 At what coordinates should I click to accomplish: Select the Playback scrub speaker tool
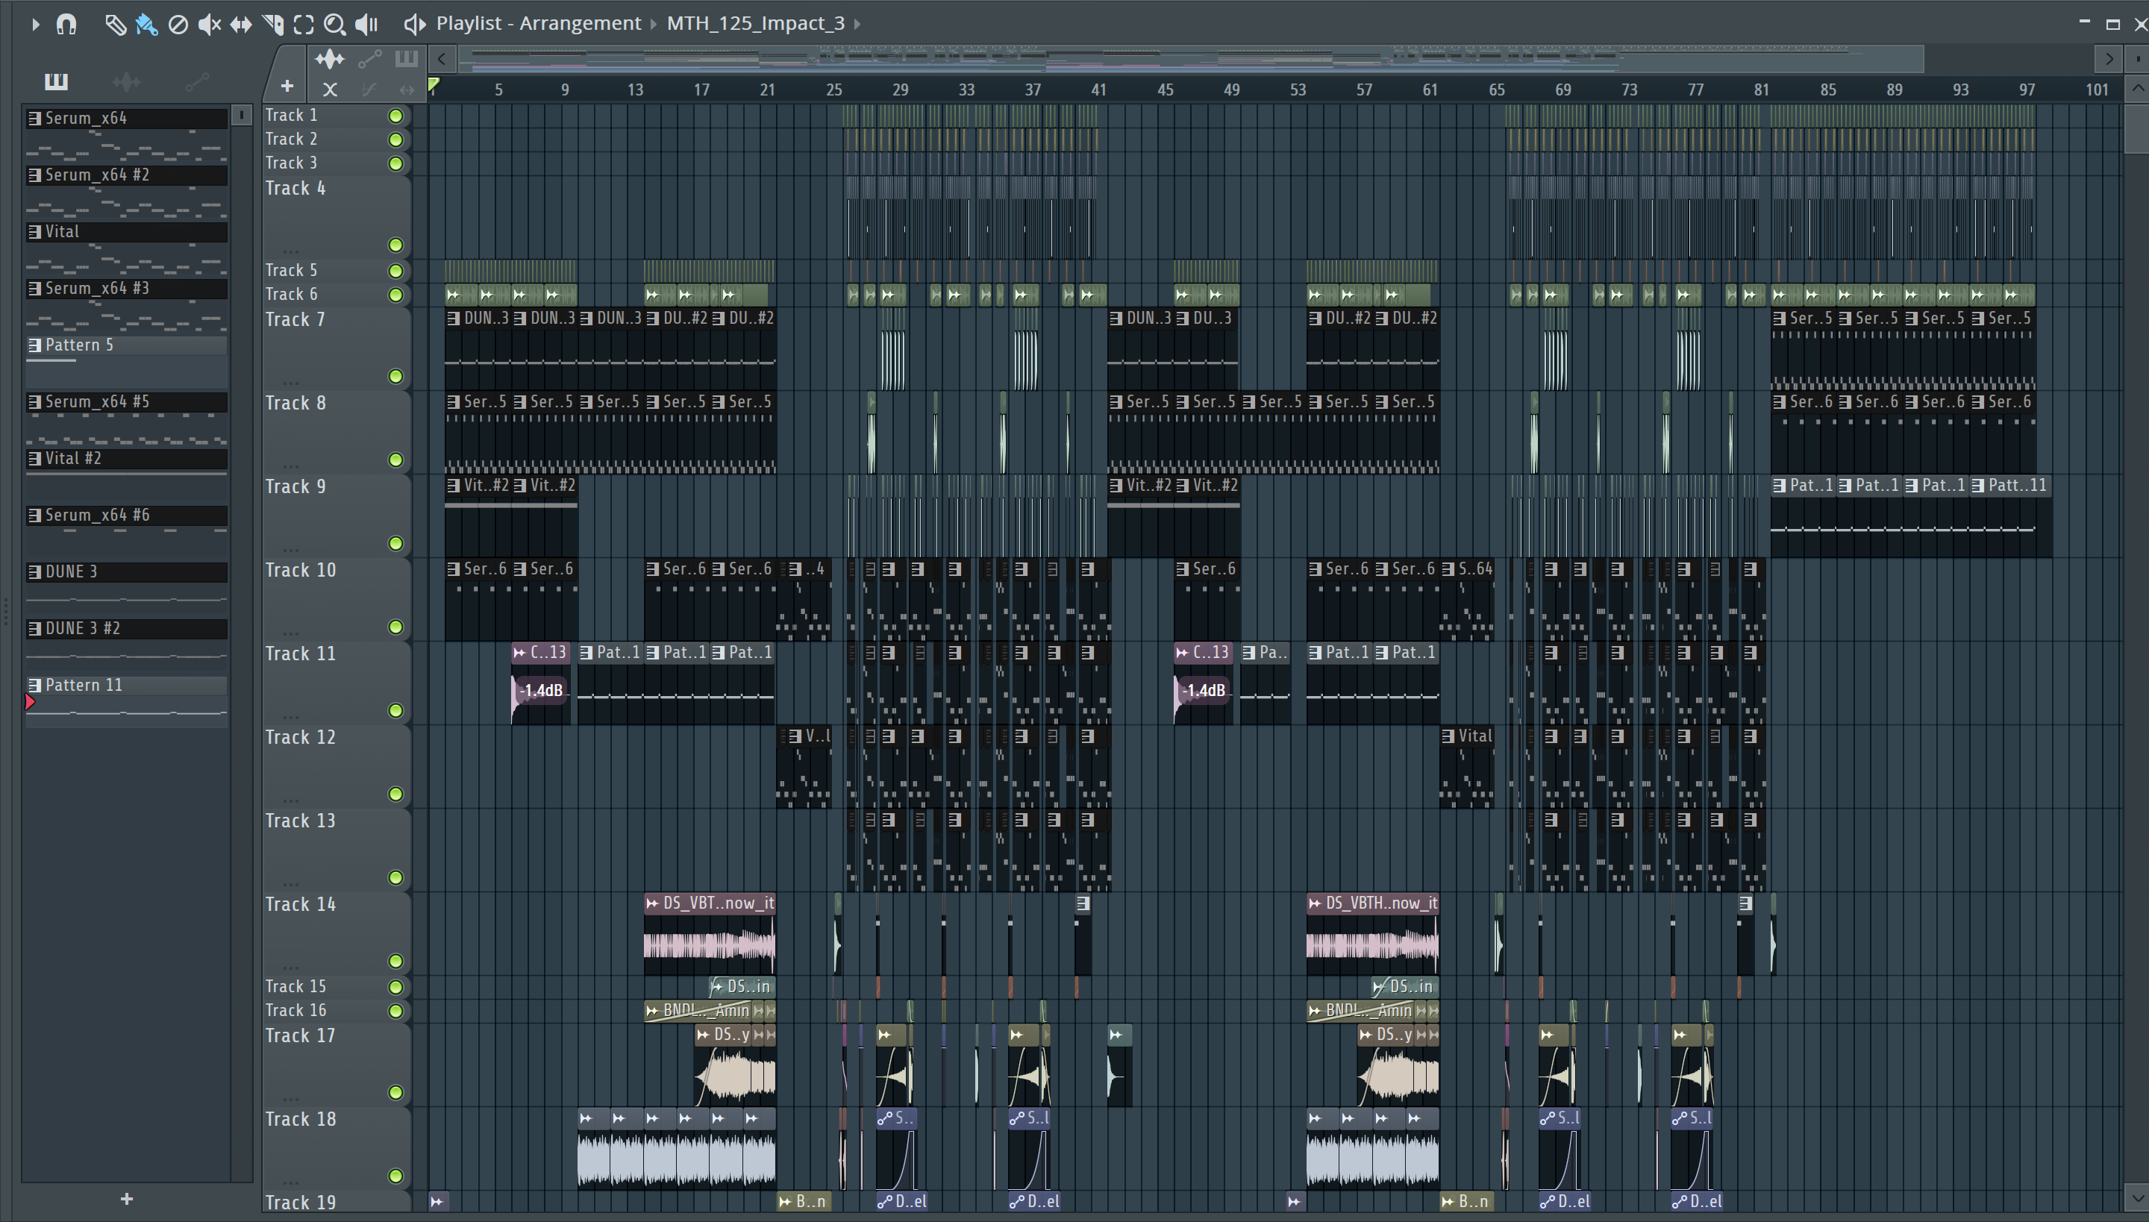pos(367,25)
